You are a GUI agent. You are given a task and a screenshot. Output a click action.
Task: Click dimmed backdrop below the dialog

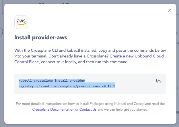[89, 126]
